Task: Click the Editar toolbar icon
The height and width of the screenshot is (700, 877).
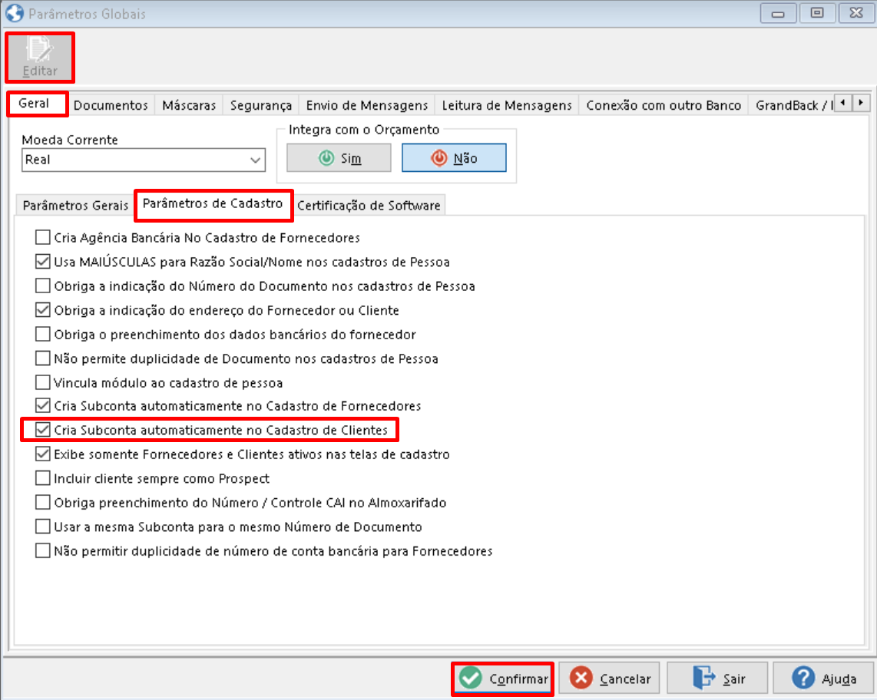Action: point(40,57)
